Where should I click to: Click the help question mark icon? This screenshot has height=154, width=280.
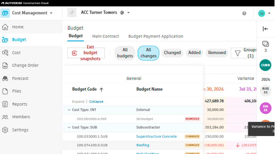pos(244,13)
